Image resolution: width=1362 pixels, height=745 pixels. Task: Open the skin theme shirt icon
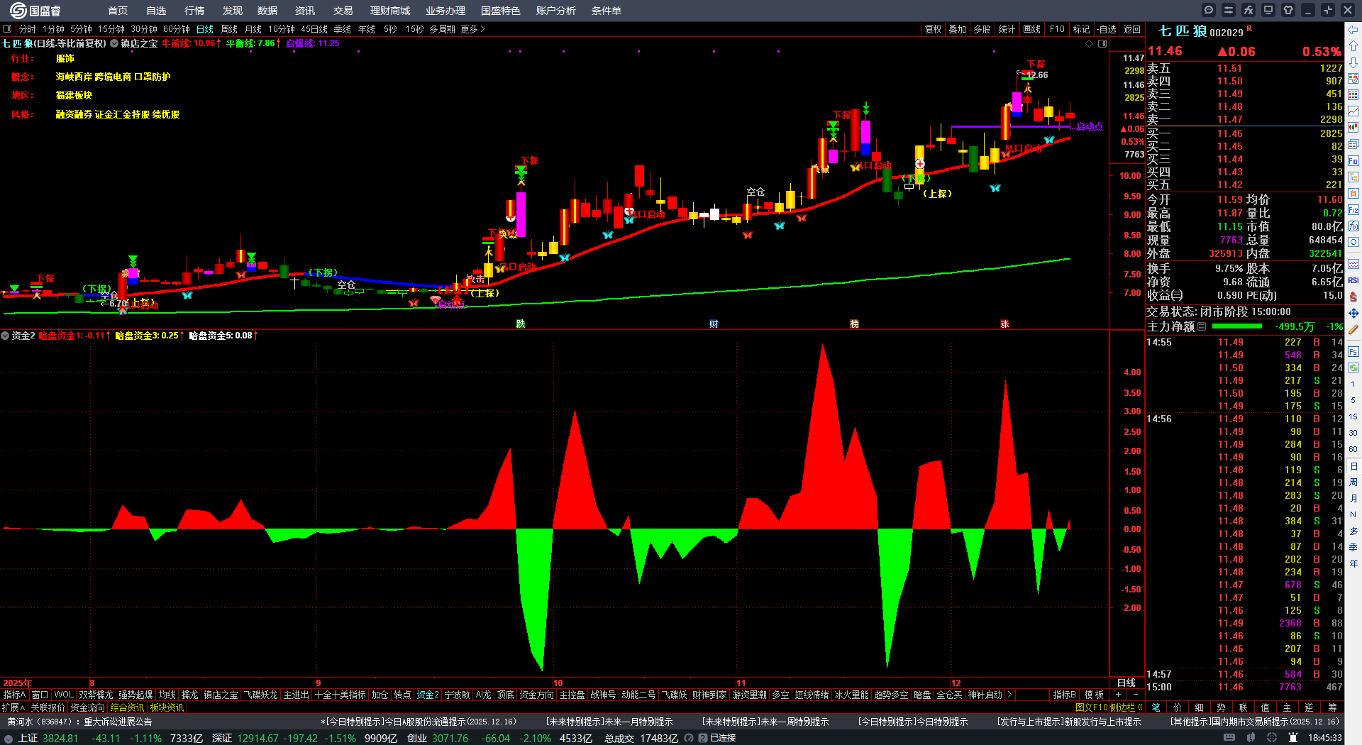(x=1288, y=10)
